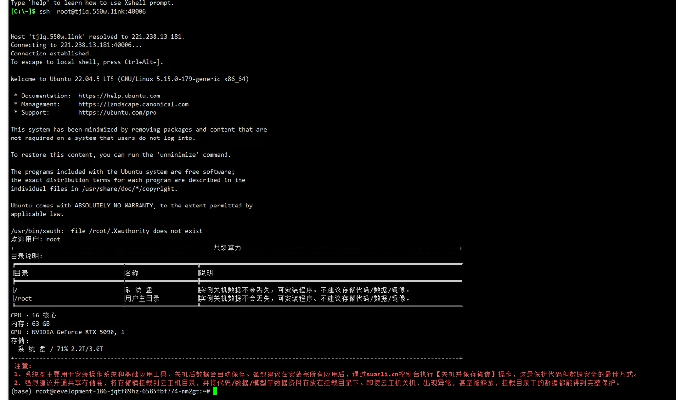This screenshot has width=676, height=400.
Task: Click the red '注意:' heading
Action: 23,366
